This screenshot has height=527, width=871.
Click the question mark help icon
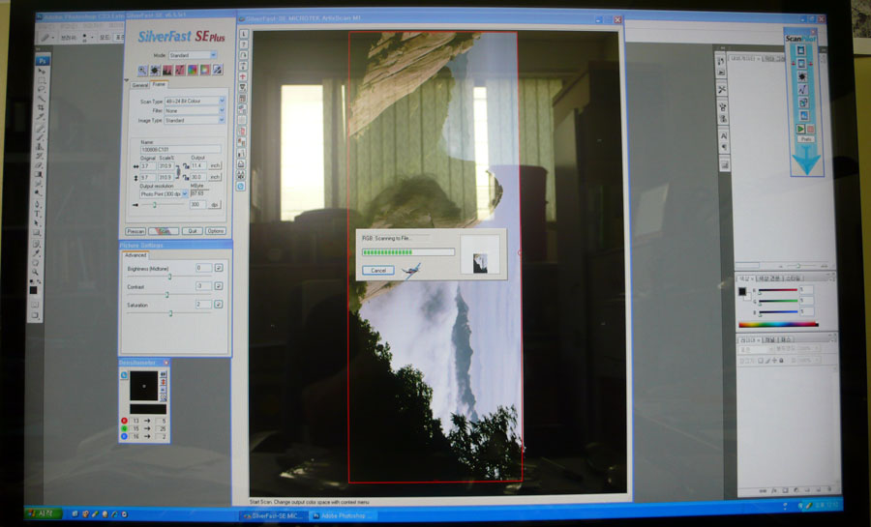(243, 44)
